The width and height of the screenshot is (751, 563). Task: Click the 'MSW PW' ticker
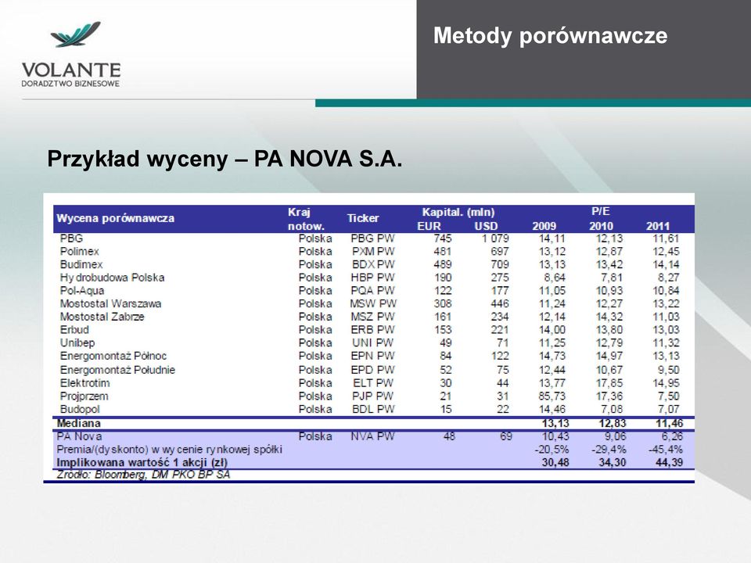[x=373, y=303]
